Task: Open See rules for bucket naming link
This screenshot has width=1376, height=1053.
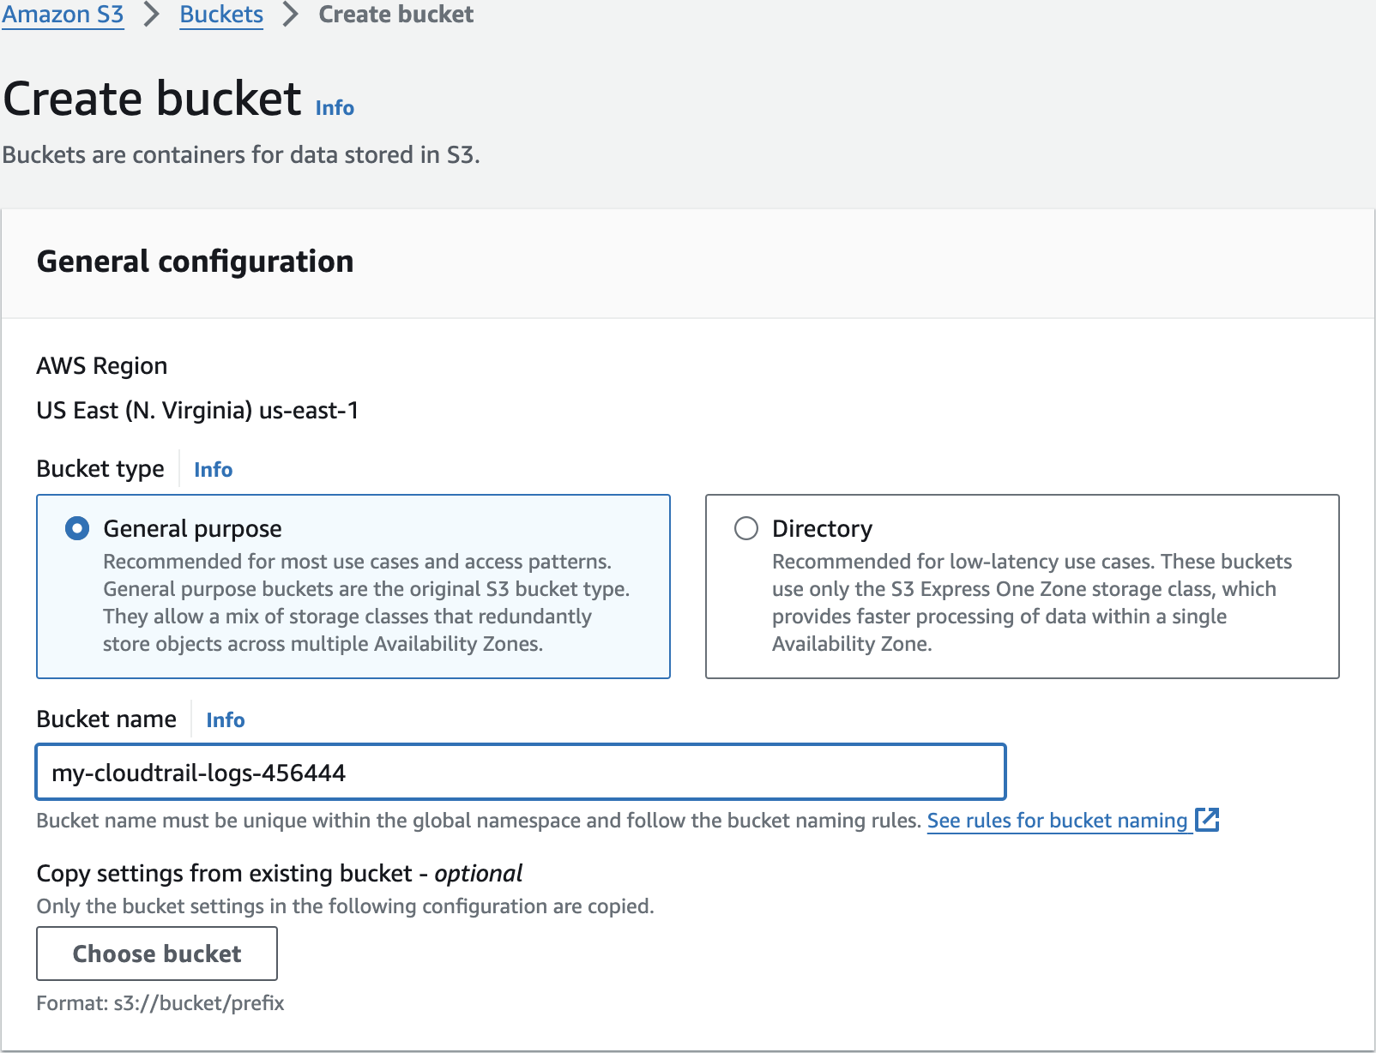Action: click(x=1057, y=821)
